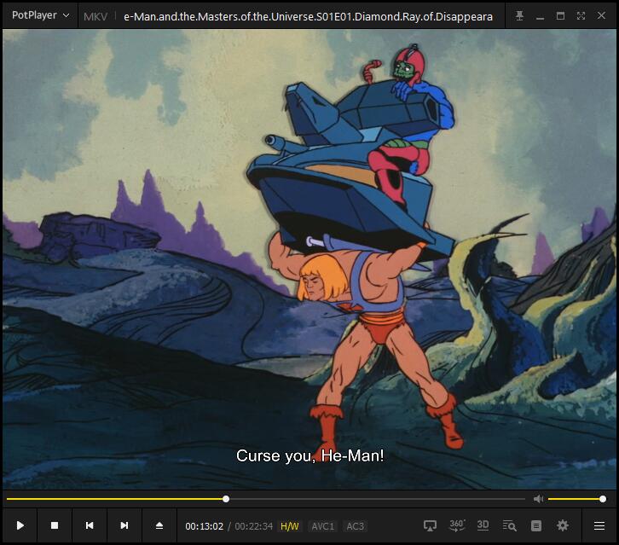Click the seek bar position handle
This screenshot has height=545, width=619.
(x=226, y=499)
